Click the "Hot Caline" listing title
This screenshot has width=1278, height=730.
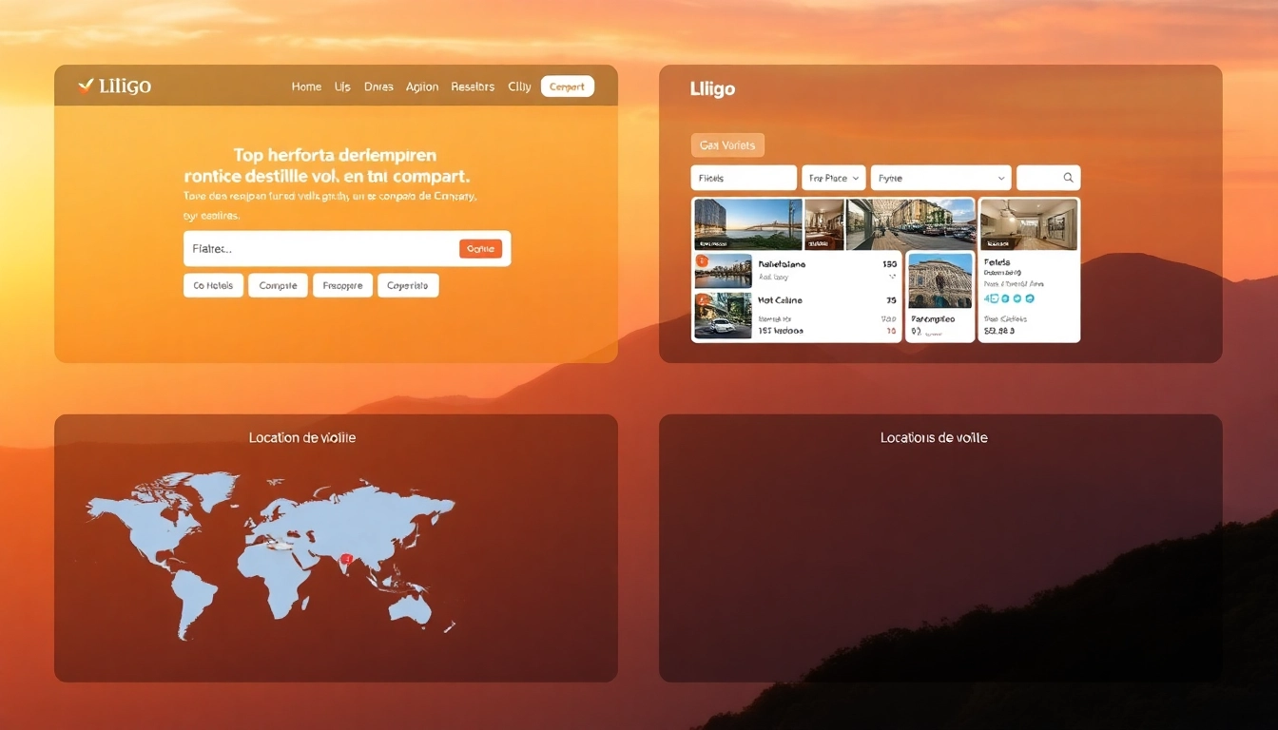click(781, 300)
